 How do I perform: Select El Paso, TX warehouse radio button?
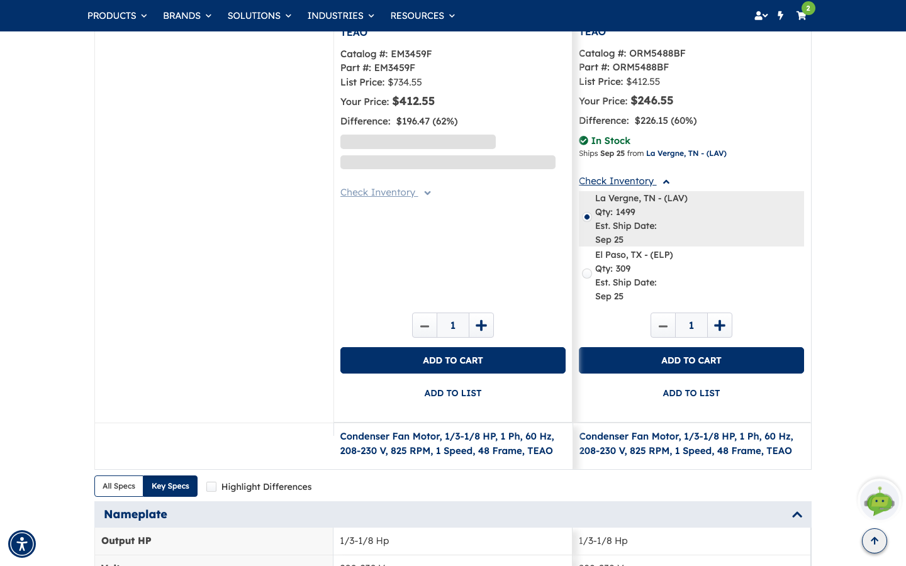(x=587, y=274)
